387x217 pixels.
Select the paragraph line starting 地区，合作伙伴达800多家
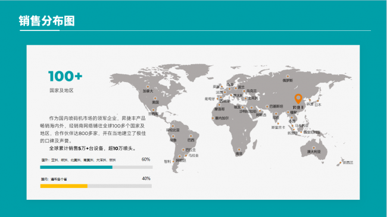pyautogui.click(x=93, y=133)
